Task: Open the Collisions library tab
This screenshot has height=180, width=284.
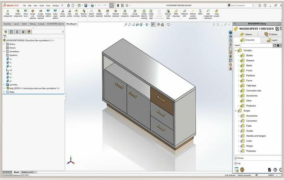Action: (x=246, y=34)
